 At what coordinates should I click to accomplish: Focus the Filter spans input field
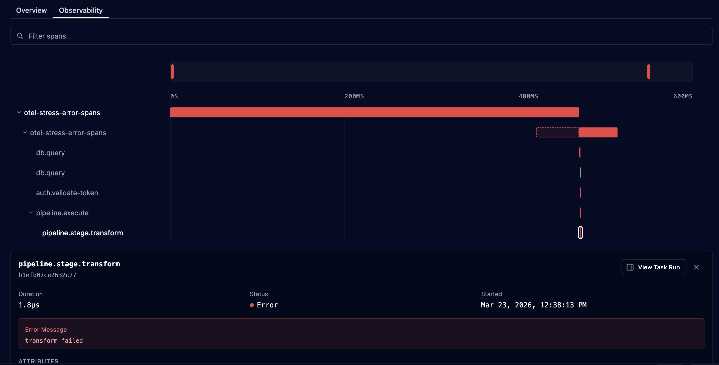[363, 36]
